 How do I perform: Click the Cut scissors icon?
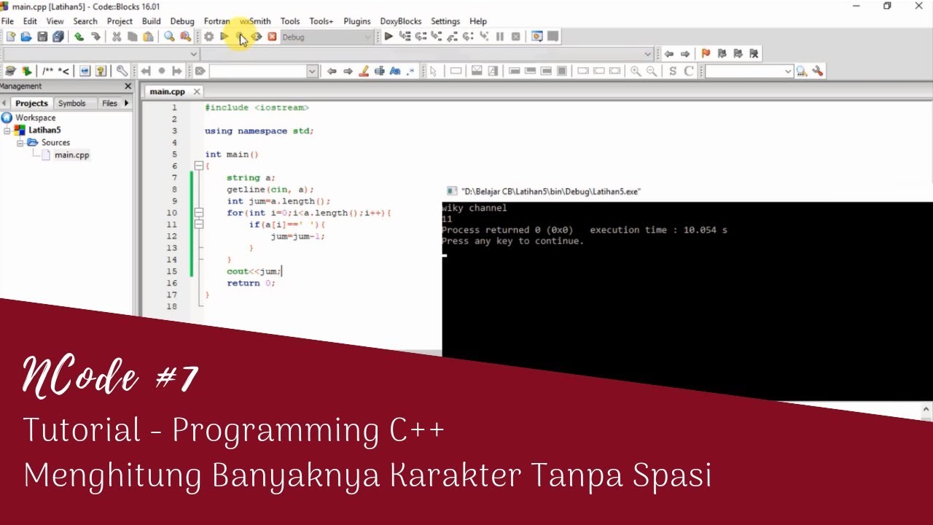coord(116,36)
